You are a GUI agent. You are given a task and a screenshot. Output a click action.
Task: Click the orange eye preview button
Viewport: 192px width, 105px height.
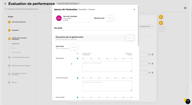[x=161, y=17]
